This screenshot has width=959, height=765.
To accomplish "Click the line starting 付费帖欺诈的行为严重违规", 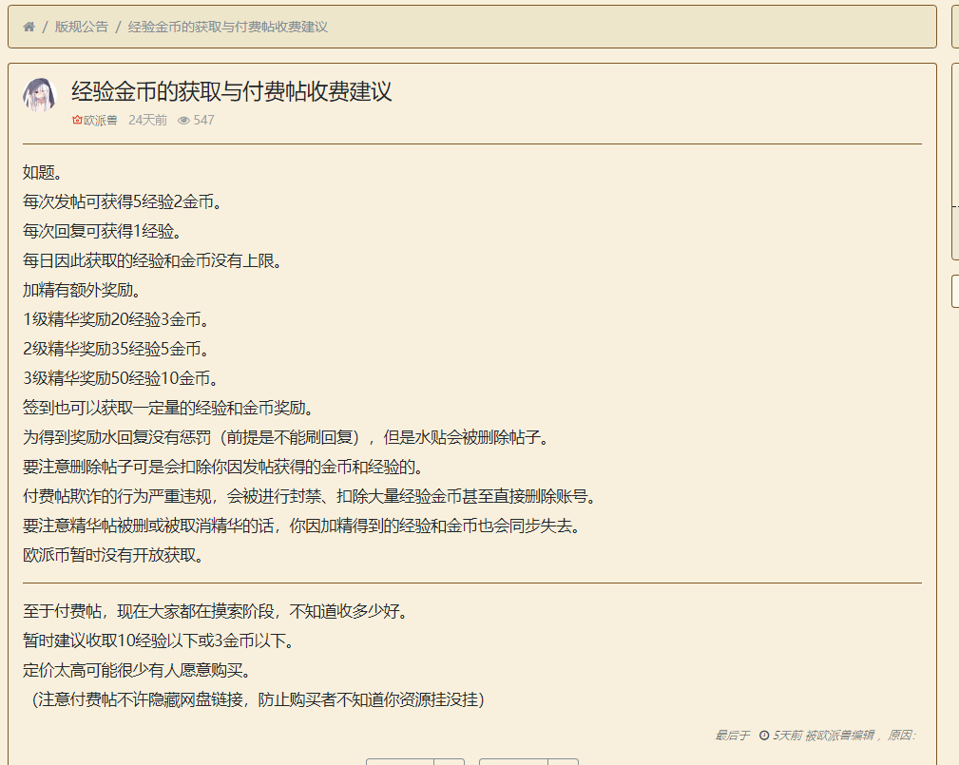I will tap(309, 496).
